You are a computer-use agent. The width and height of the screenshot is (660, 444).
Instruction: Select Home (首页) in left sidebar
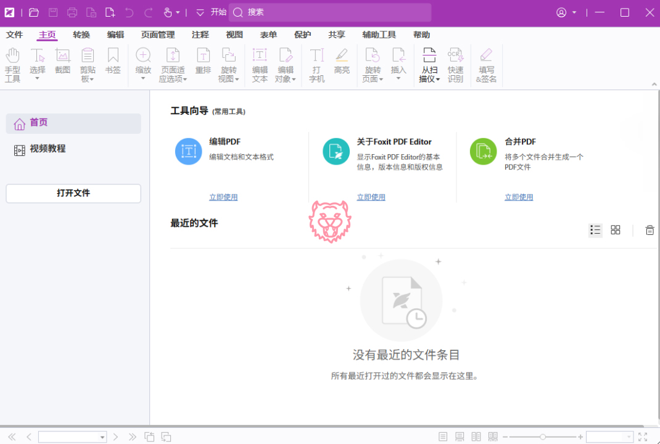click(x=73, y=123)
